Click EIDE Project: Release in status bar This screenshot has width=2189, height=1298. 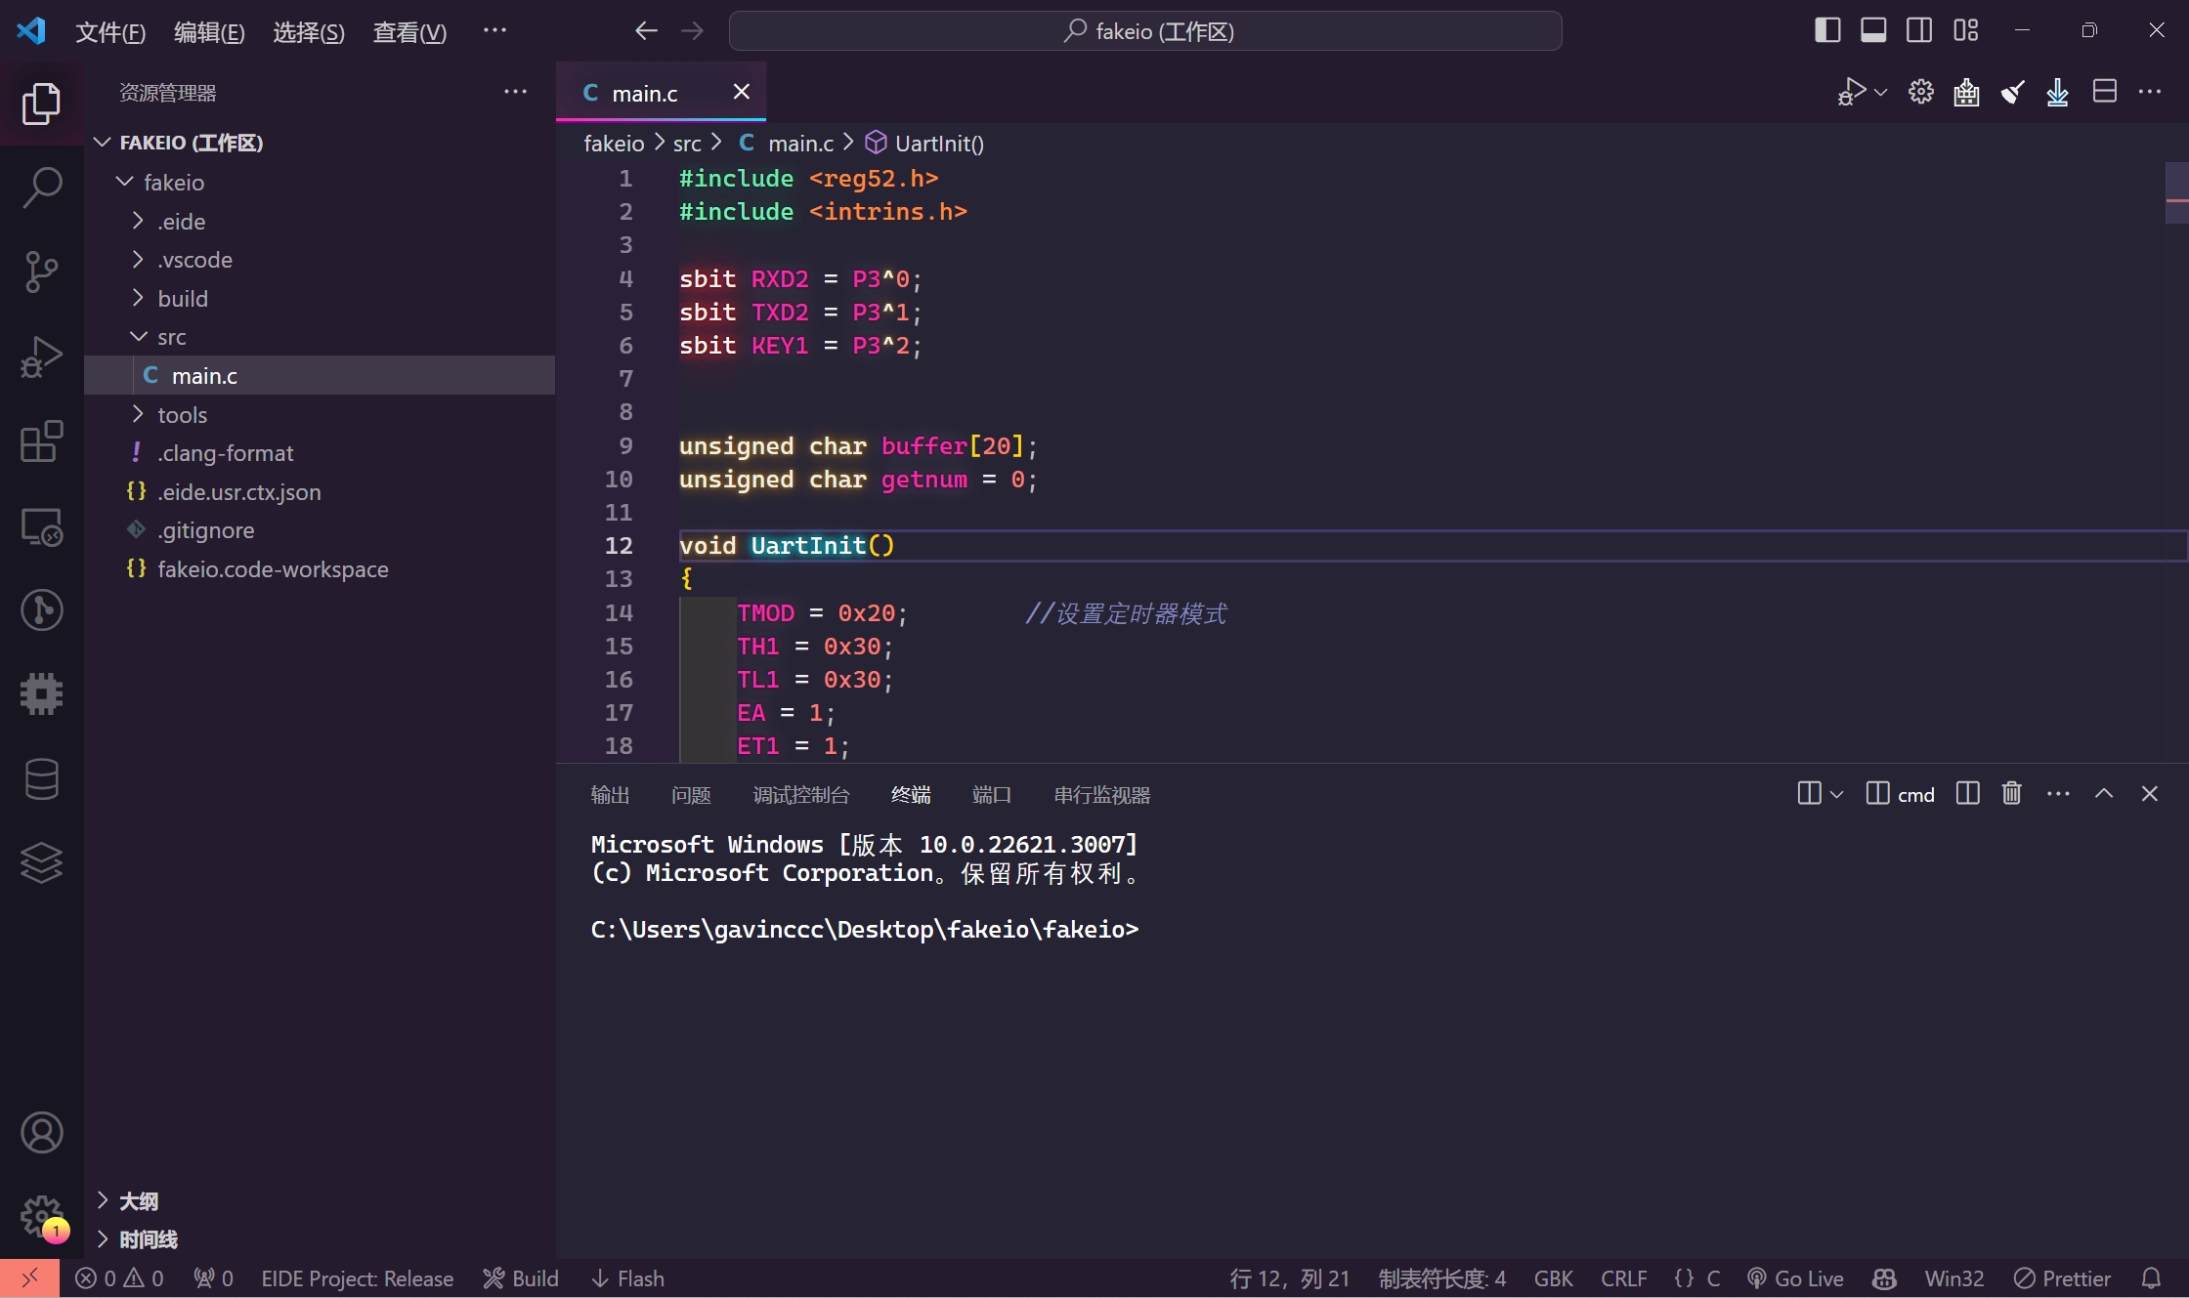(x=357, y=1278)
